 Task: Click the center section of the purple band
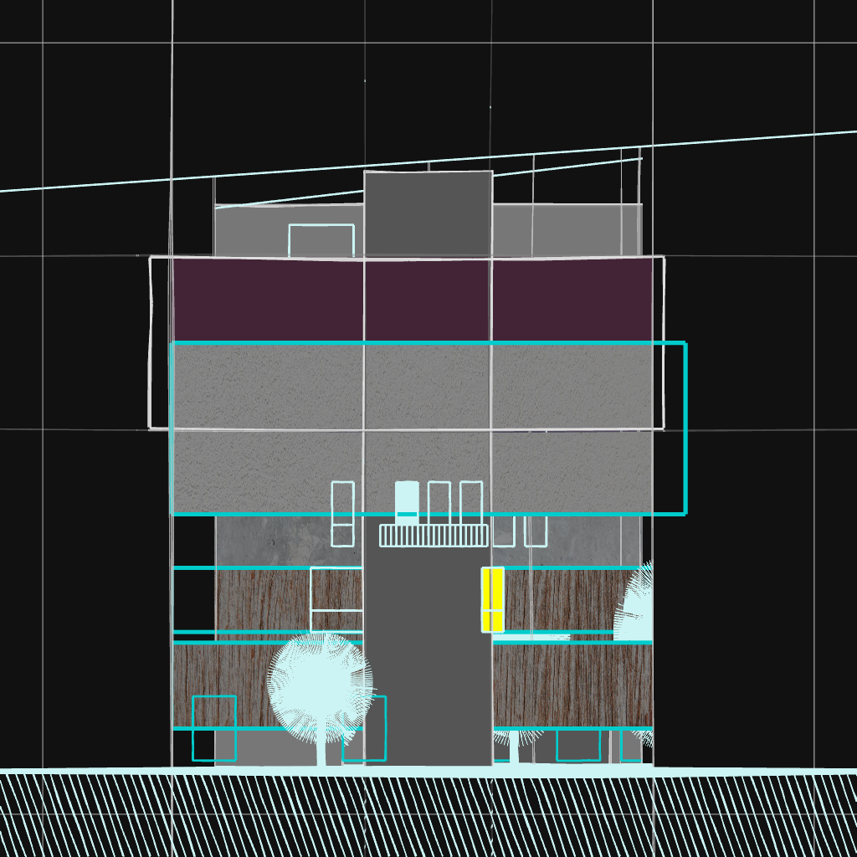pos(427,299)
